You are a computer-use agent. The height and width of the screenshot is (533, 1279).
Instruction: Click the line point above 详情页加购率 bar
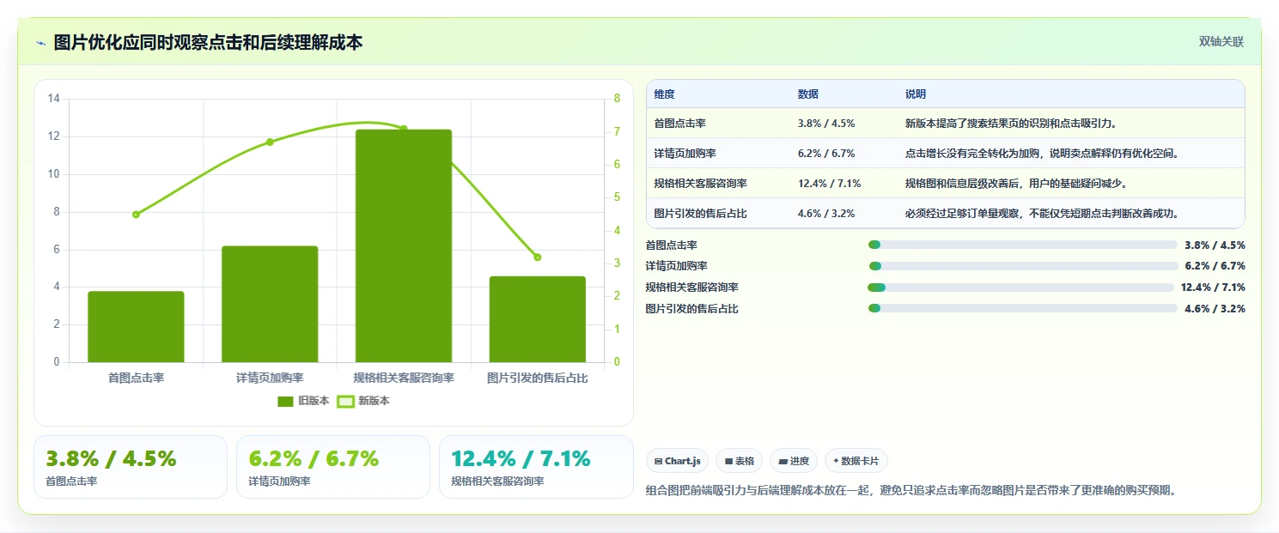coord(270,142)
